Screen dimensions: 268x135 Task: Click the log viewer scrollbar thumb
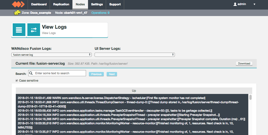251,97
